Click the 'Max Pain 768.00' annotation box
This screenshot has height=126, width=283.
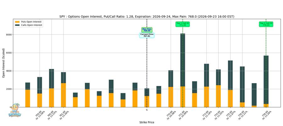pyautogui.click(x=147, y=30)
